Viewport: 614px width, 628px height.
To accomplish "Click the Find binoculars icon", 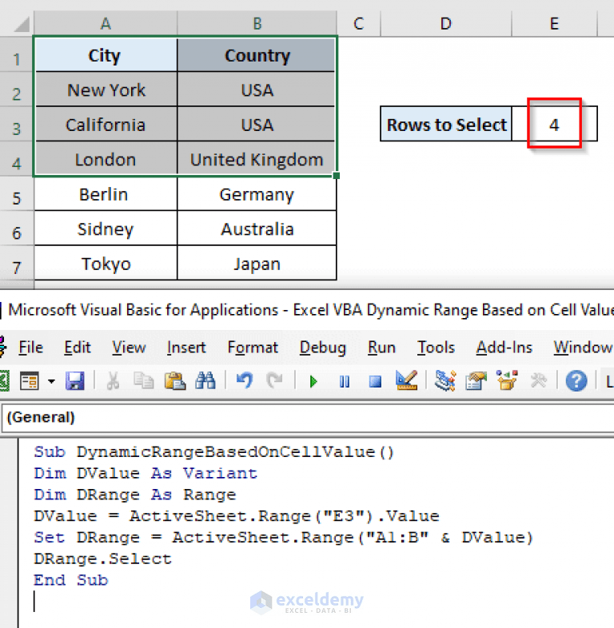I will click(205, 380).
